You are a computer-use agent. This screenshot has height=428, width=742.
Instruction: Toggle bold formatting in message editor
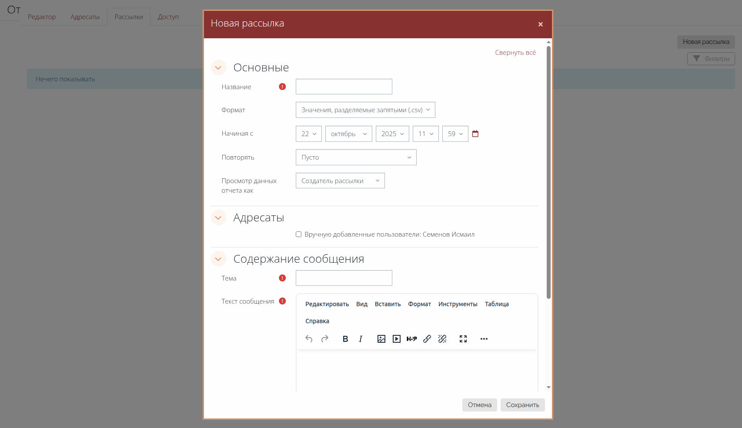[345, 339]
